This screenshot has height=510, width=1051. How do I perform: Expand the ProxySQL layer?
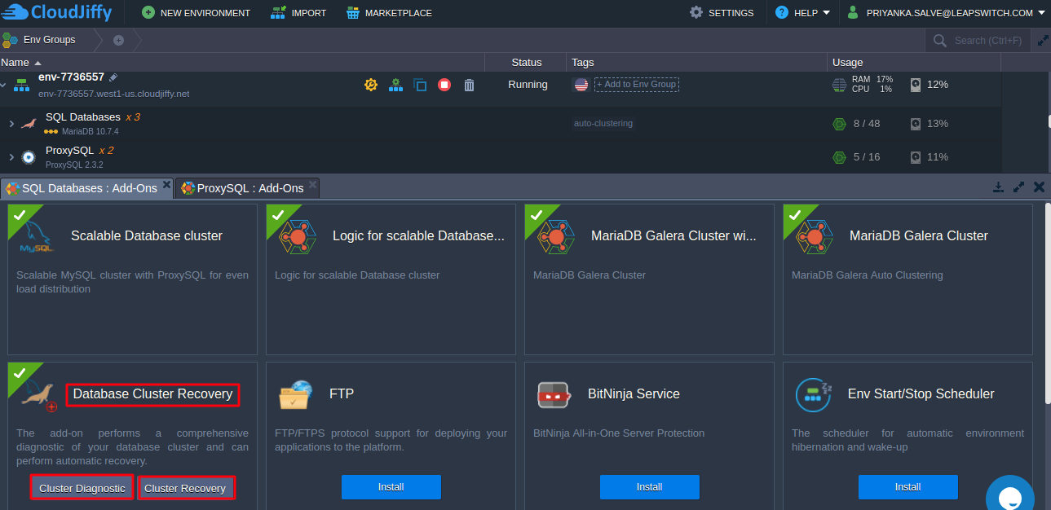click(11, 157)
